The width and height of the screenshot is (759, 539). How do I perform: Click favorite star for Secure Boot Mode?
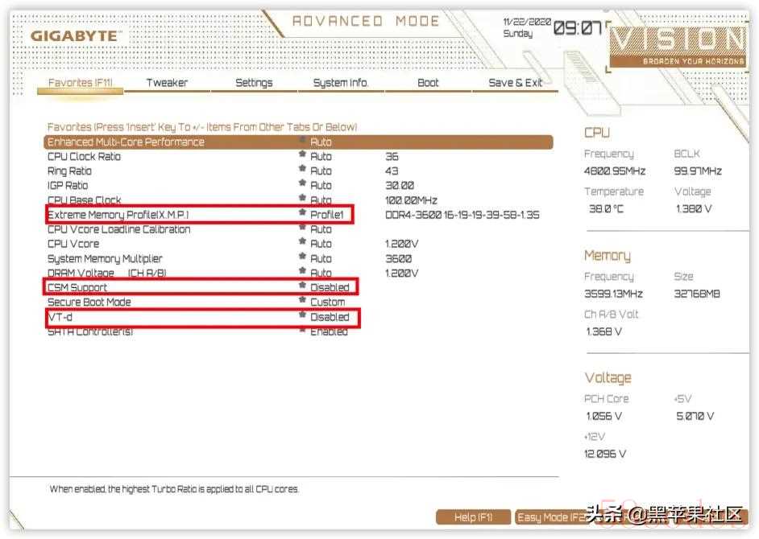point(302,300)
